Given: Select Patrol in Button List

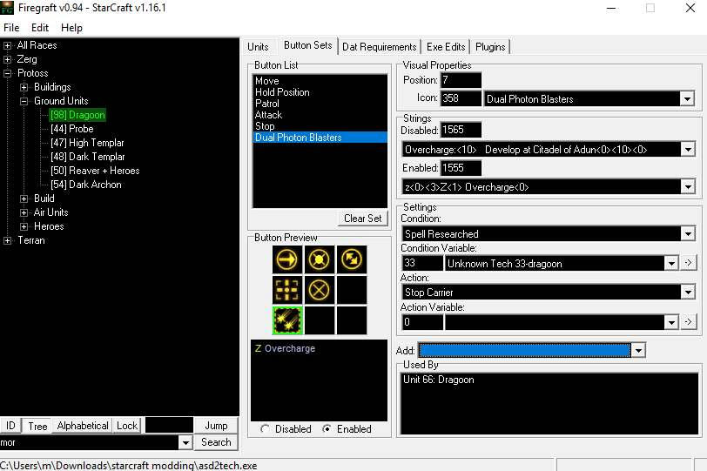Looking at the screenshot, I should click(x=320, y=104).
